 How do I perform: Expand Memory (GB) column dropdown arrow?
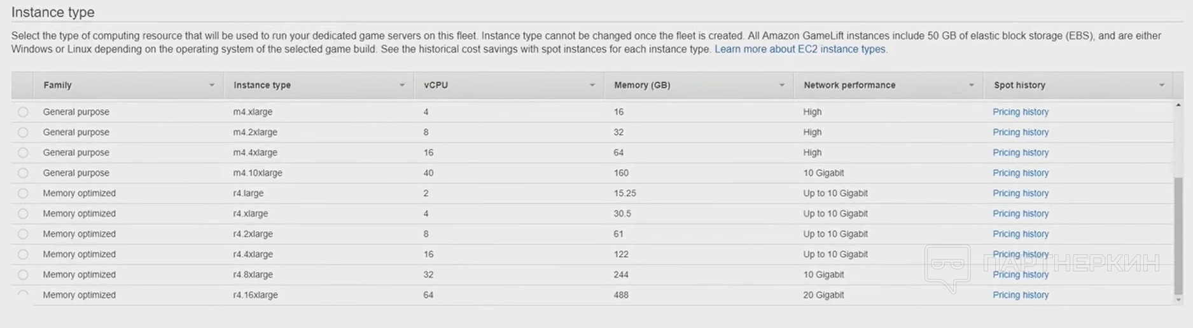[782, 85]
